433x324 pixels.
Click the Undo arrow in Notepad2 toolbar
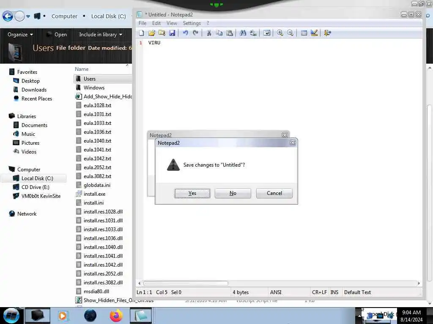(x=185, y=33)
